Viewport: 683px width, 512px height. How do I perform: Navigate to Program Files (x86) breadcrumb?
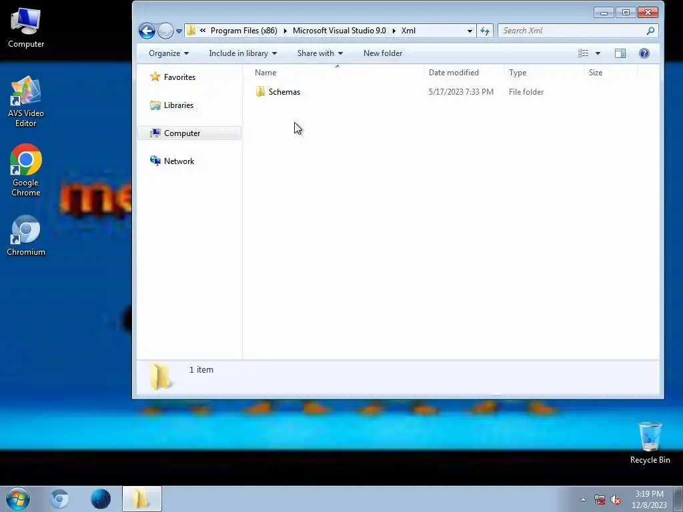click(244, 31)
